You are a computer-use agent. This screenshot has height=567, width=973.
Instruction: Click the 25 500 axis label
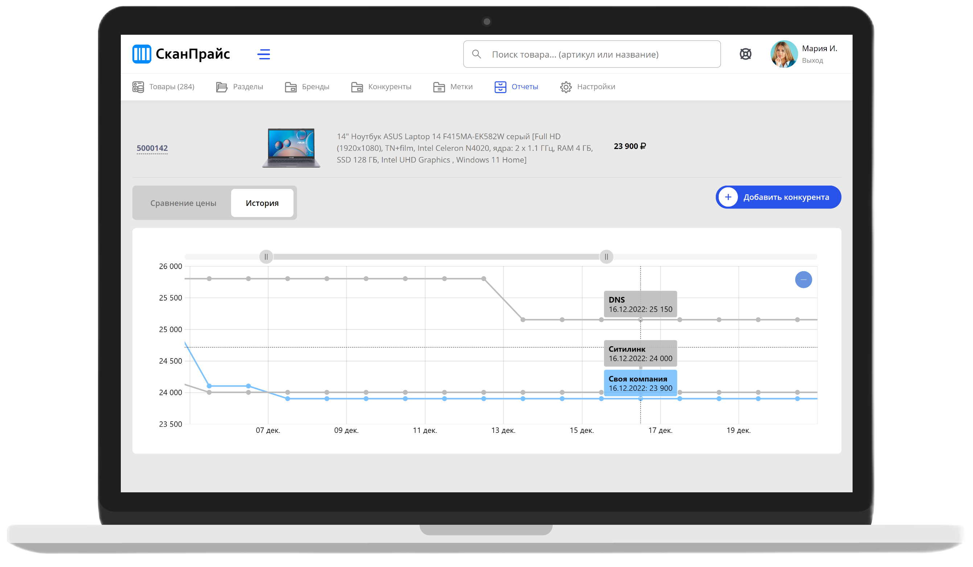[170, 298]
